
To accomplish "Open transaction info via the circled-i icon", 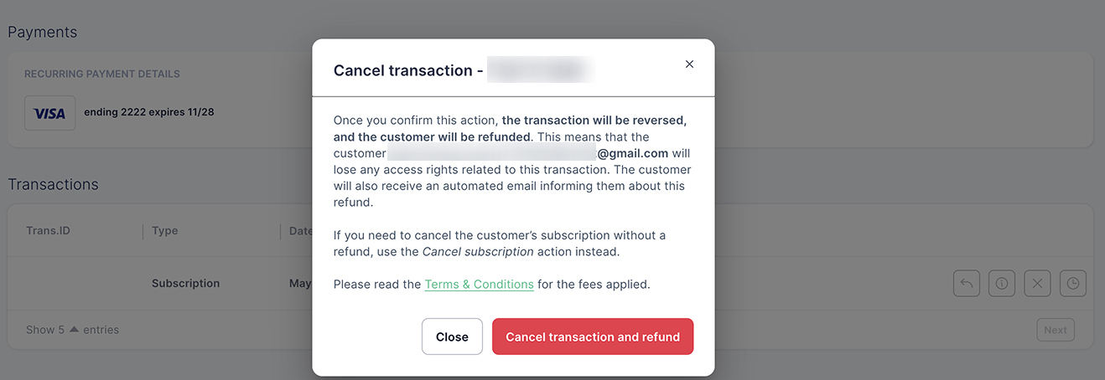I will point(1002,283).
